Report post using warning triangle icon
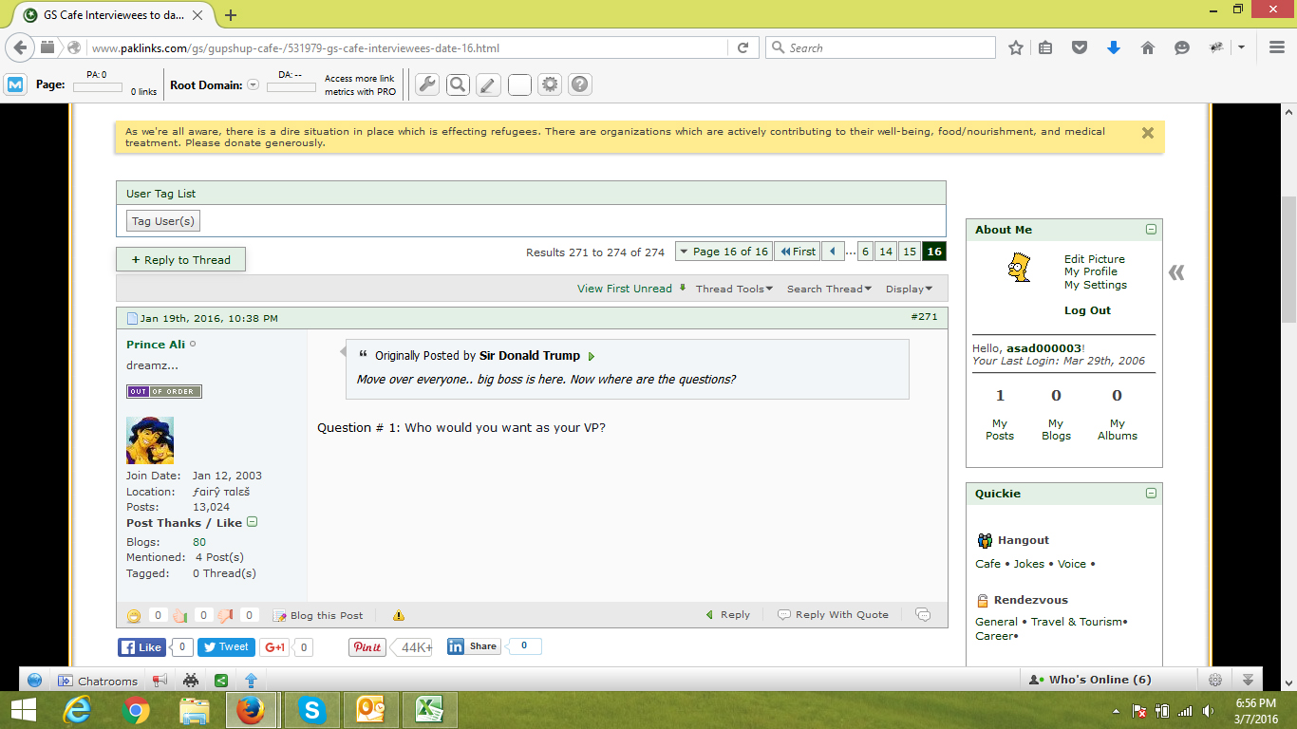The image size is (1297, 729). pos(399,615)
